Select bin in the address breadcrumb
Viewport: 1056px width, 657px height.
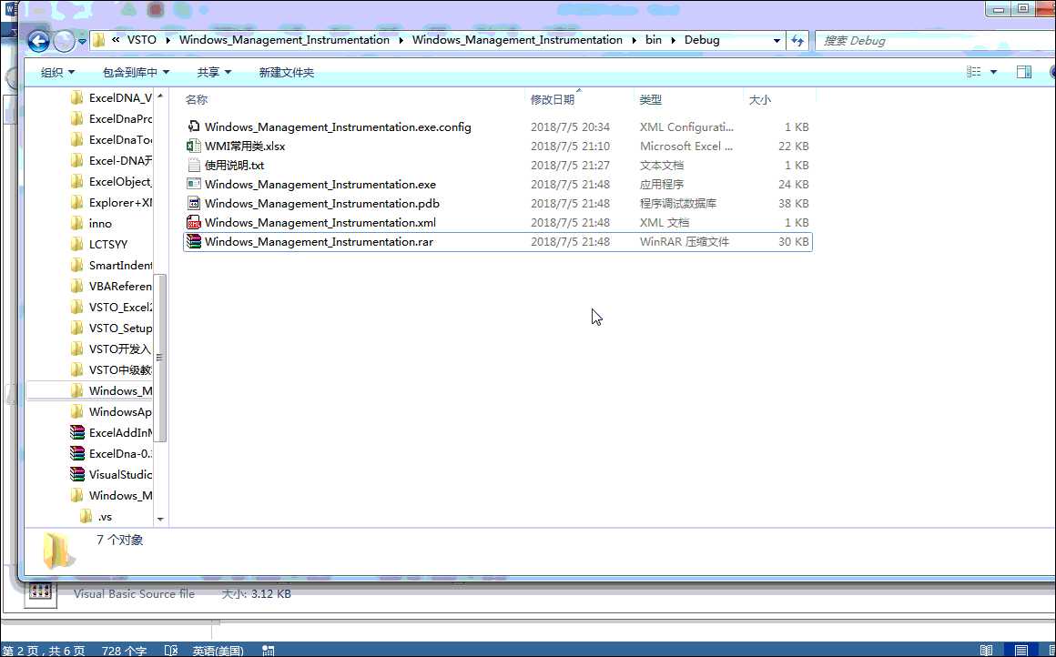coord(654,40)
